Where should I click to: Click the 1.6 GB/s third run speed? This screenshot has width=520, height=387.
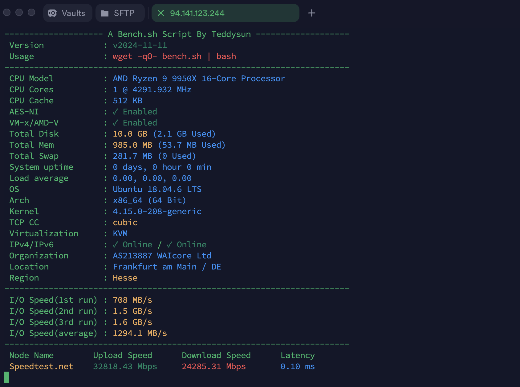[x=132, y=322]
